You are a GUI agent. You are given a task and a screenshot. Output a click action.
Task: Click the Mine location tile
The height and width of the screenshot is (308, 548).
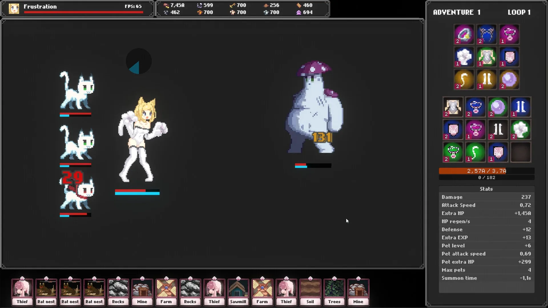coord(142,291)
